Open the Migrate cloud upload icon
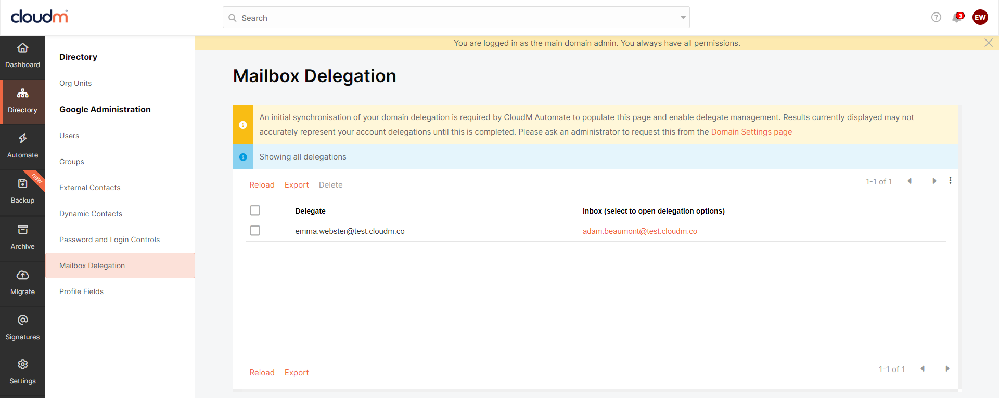Viewport: 999px width, 398px height. [x=22, y=275]
